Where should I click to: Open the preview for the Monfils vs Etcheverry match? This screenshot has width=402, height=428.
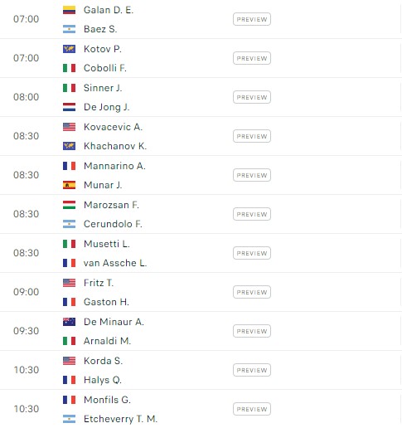[252, 409]
